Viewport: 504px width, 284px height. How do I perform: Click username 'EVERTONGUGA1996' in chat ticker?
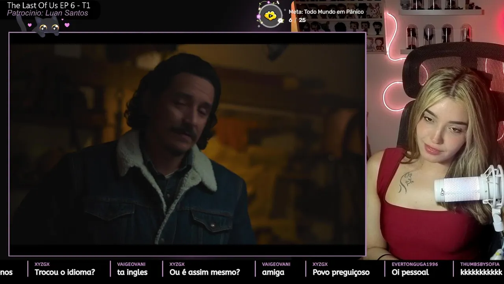point(415,264)
